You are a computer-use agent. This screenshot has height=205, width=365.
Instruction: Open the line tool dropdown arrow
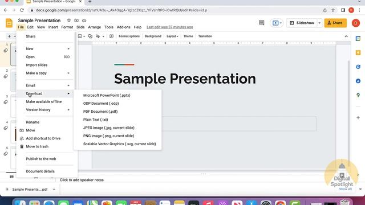point(103,36)
